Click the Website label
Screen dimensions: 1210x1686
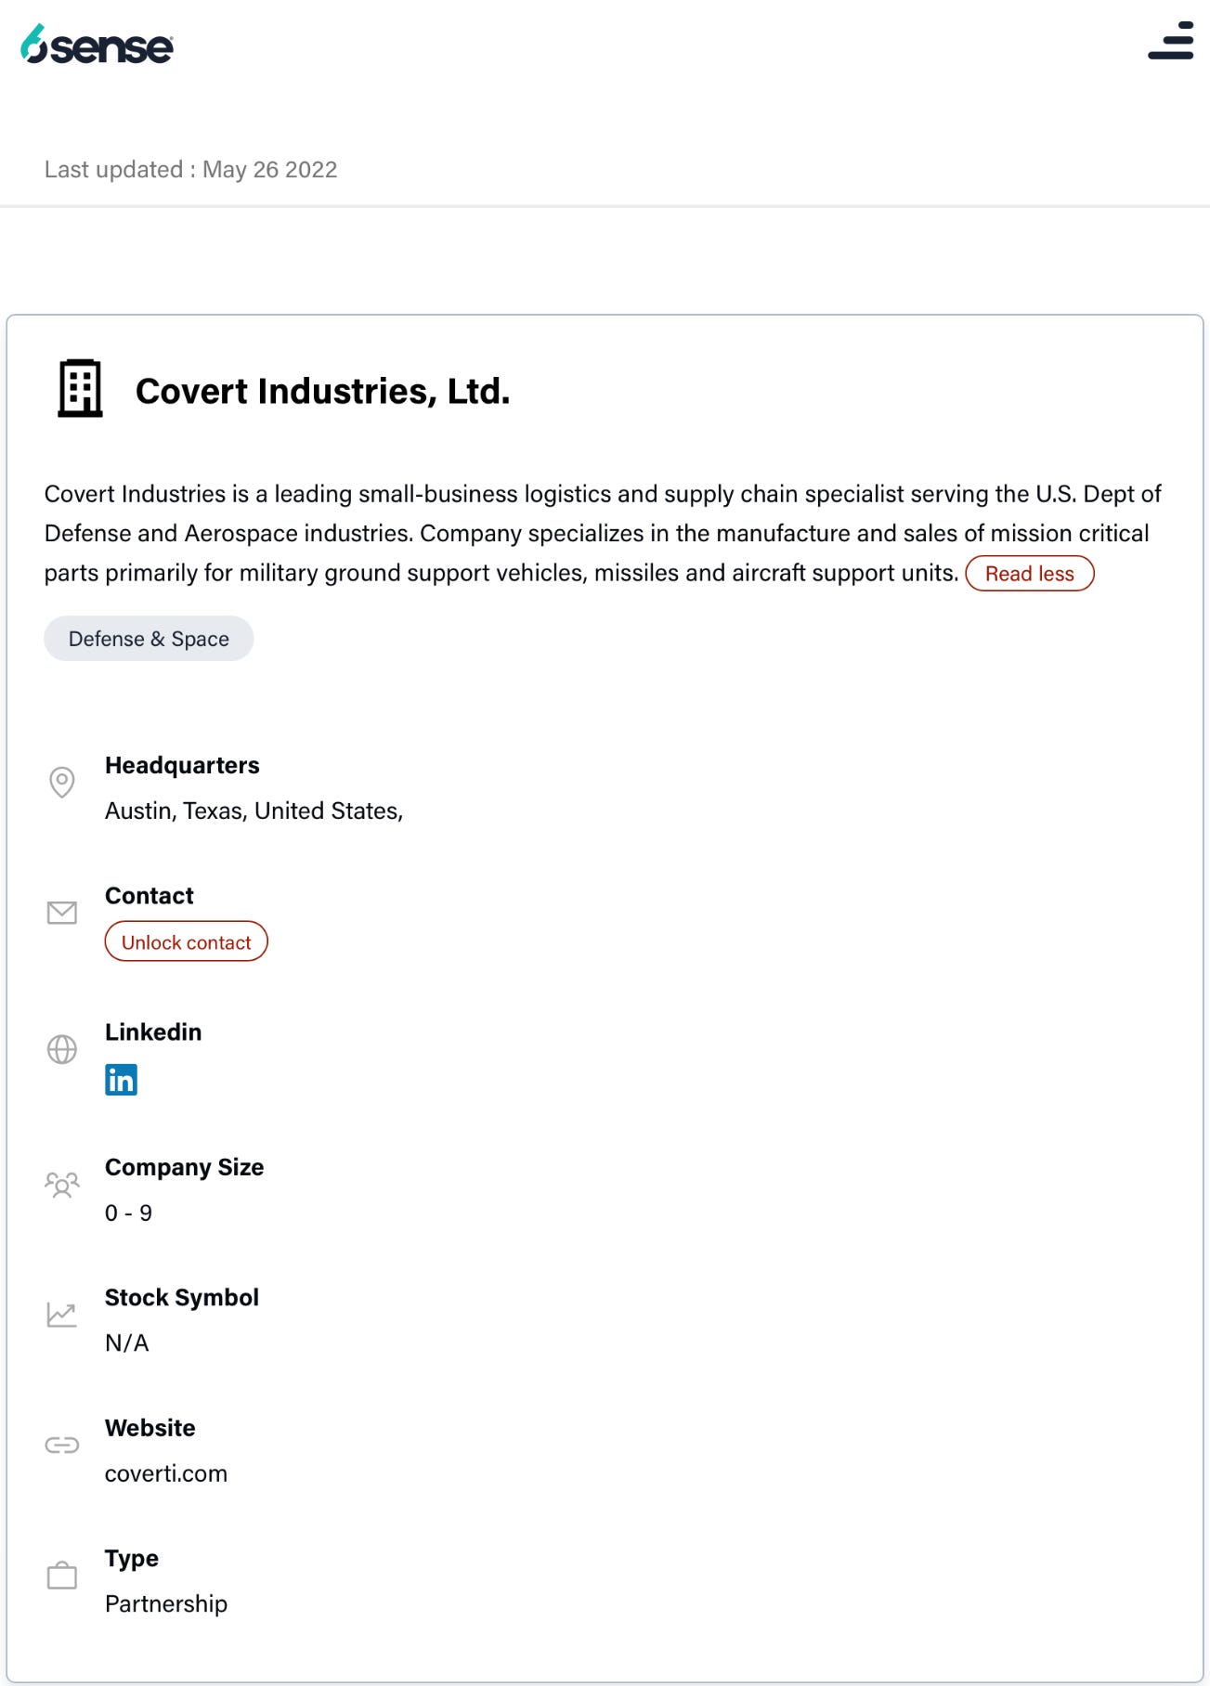coord(150,1427)
